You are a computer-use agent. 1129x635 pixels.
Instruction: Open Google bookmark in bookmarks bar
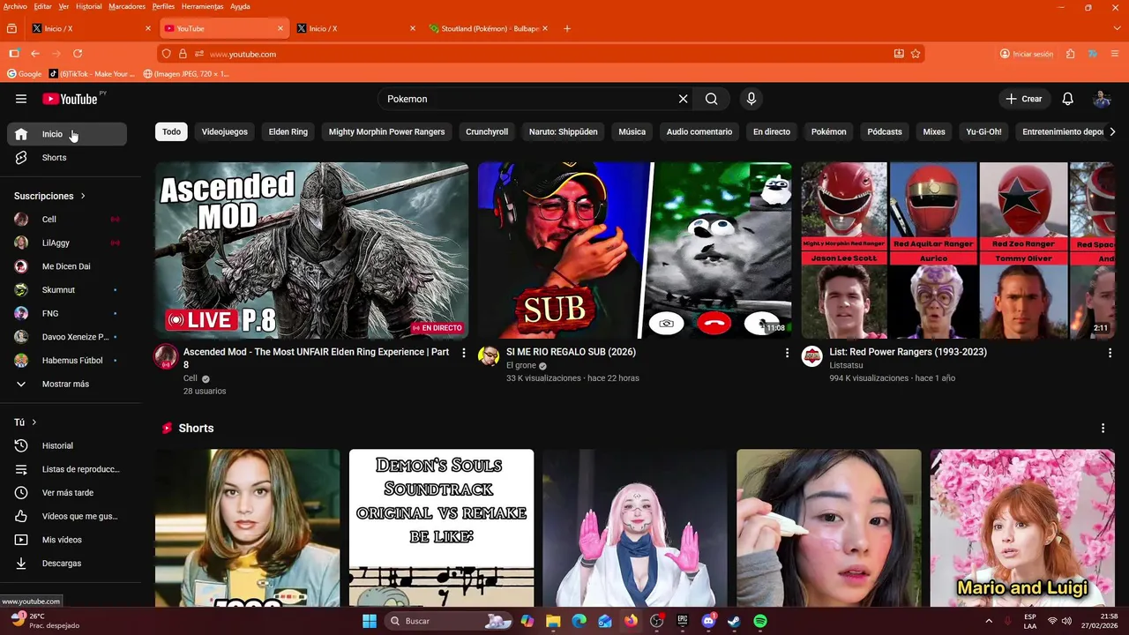click(x=25, y=74)
